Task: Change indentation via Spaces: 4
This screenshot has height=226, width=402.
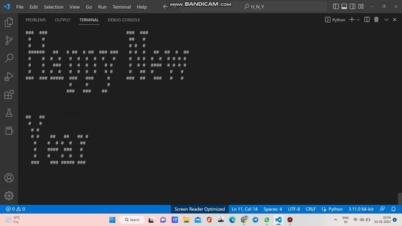Action: (x=273, y=209)
